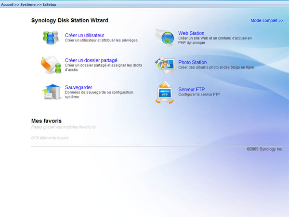Viewport: 289px width, 217px height.
Task: Open the Créer un utilisateur link
Action: (84, 35)
